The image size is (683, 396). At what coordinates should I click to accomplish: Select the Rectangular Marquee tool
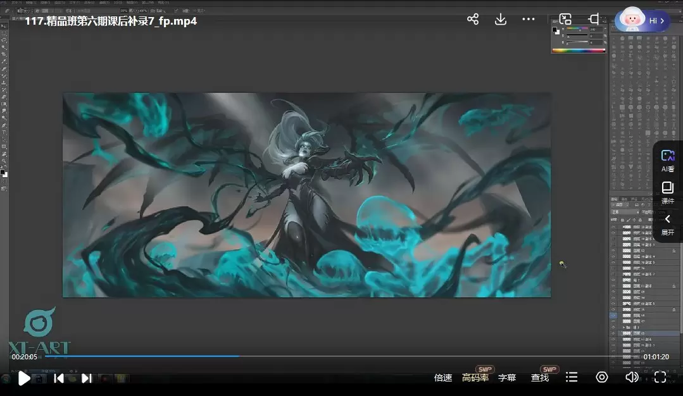tap(4, 33)
